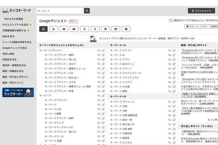Switch to the Amazon suggest icon

[84, 29]
